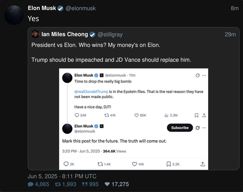The image size is (243, 192).
Task: Click the bookmark icon showing 2.2K
Action: (x=168, y=164)
